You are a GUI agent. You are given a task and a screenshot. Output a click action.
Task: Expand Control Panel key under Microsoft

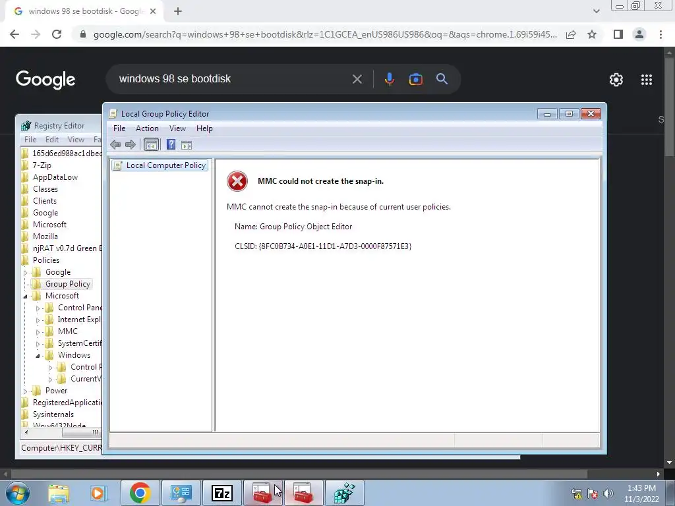pos(38,308)
